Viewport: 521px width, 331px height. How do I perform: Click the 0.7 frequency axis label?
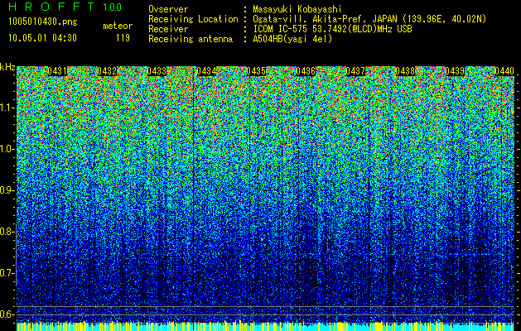coord(7,273)
